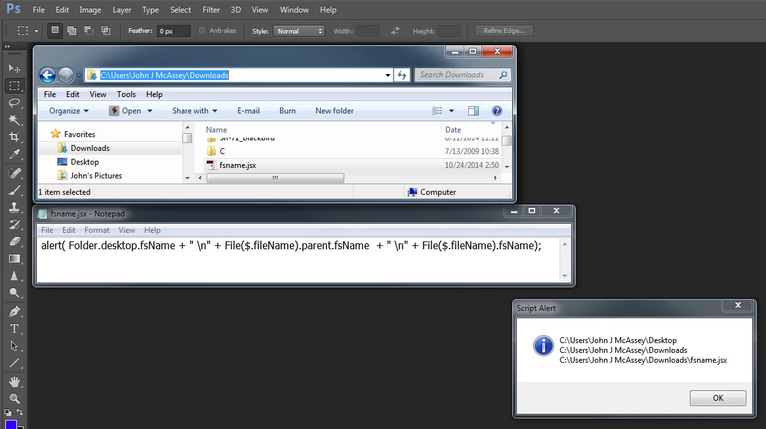Select the Lasso tool
Screen dimensions: 766x429
tap(14, 102)
